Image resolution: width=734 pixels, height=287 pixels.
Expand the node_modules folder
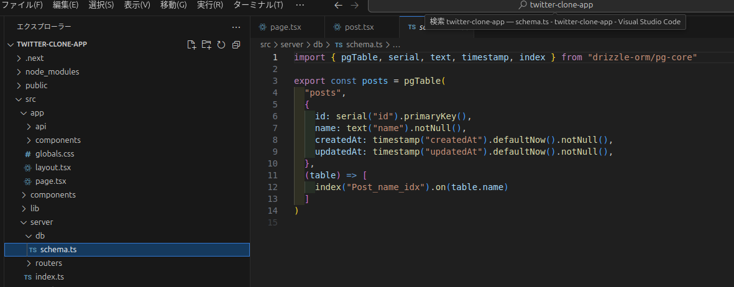pos(127,72)
